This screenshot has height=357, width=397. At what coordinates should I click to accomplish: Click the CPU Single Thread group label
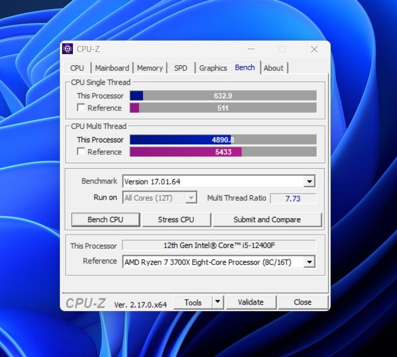(x=101, y=82)
